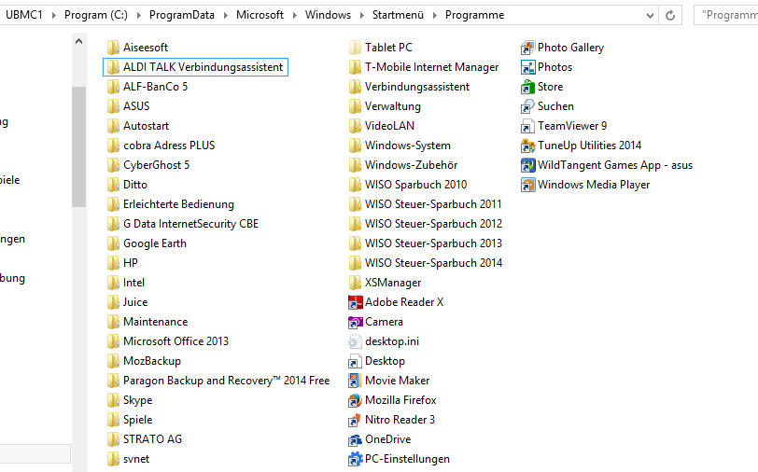Select the XSManager folder icon
758x472 pixels.
[355, 283]
